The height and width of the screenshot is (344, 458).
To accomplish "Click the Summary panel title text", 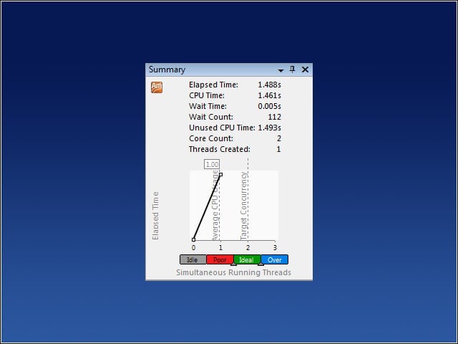I will click(x=167, y=70).
